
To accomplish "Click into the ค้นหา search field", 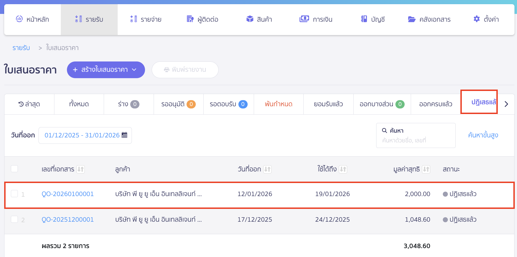I will click(x=415, y=140).
